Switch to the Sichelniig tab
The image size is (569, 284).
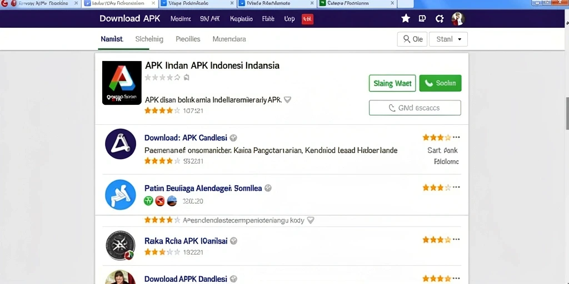coord(149,39)
